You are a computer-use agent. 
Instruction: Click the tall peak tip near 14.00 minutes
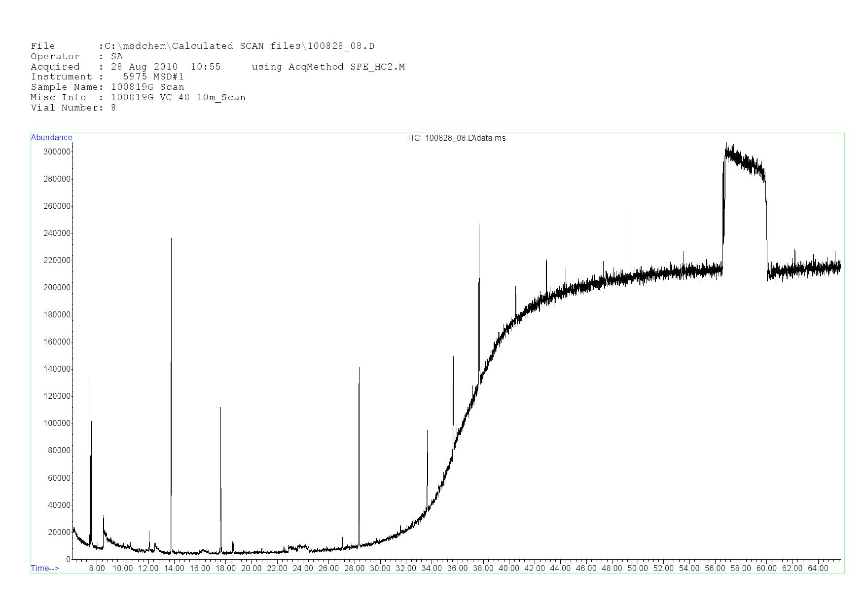click(171, 239)
